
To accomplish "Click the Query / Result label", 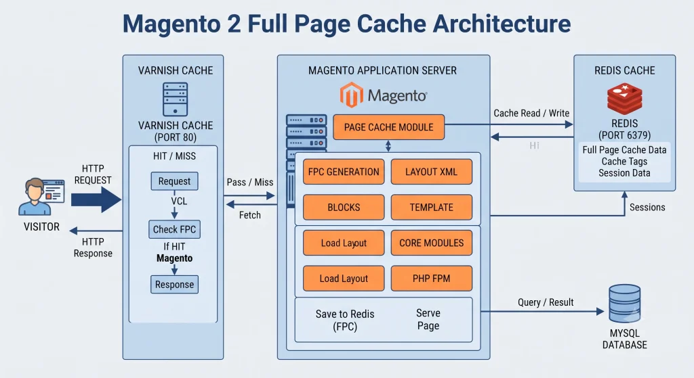I will tap(546, 302).
